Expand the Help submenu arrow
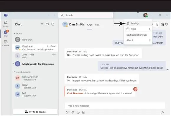The height and width of the screenshot is (116, 171). pos(149,29)
